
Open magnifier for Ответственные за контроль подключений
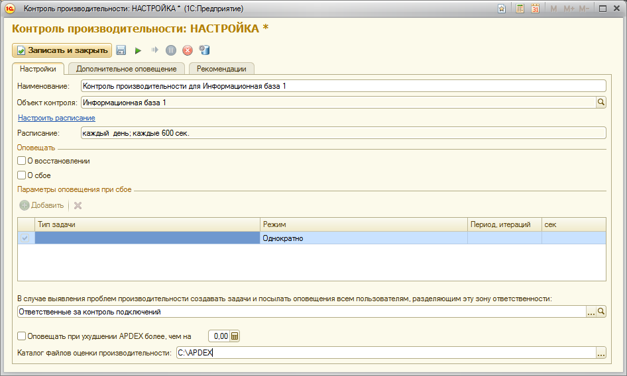[x=600, y=311]
